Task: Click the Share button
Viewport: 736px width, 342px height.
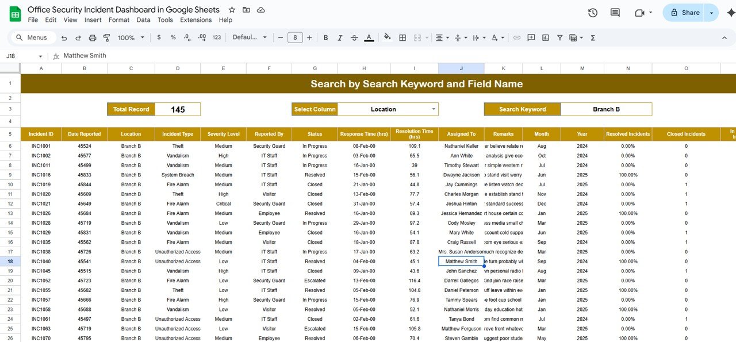Action: click(x=684, y=13)
